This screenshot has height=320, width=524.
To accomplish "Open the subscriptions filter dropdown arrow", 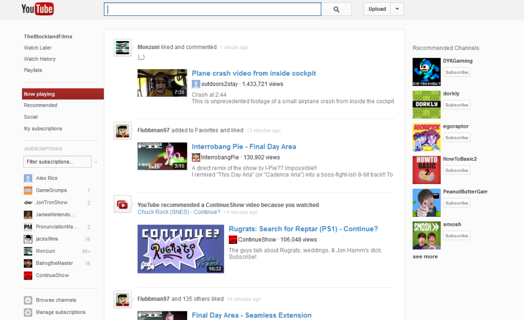I will pyautogui.click(x=96, y=162).
